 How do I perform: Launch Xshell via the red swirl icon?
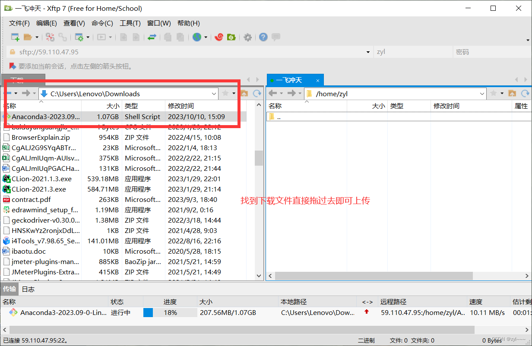pyautogui.click(x=219, y=37)
